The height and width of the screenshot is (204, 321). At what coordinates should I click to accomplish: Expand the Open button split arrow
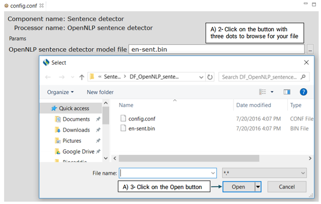click(x=258, y=187)
